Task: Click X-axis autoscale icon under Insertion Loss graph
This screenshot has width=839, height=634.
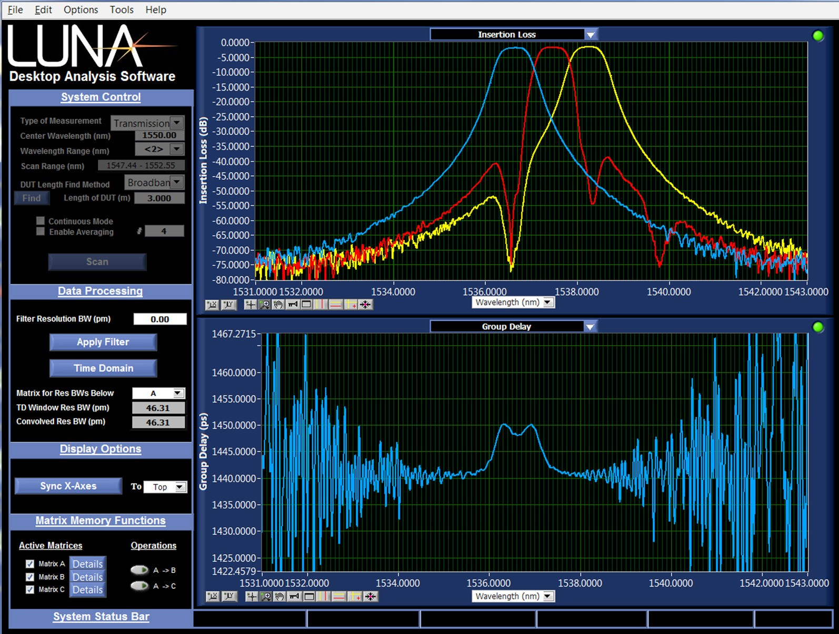Action: pos(212,305)
